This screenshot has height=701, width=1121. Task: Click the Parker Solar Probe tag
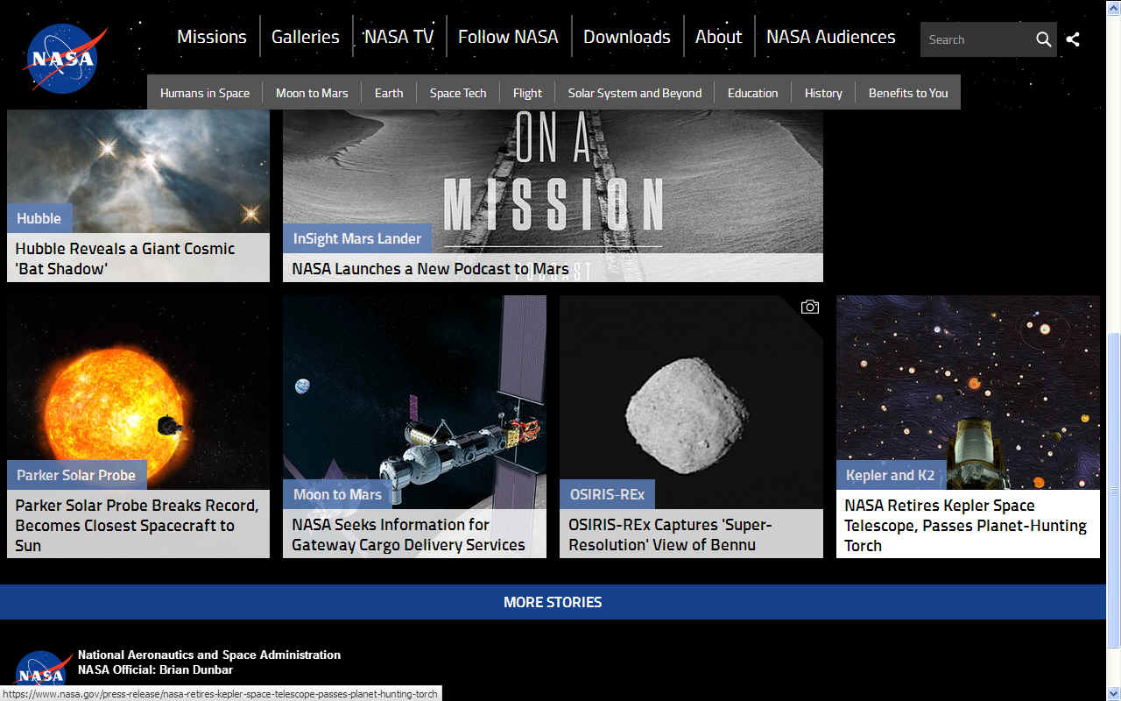click(76, 475)
